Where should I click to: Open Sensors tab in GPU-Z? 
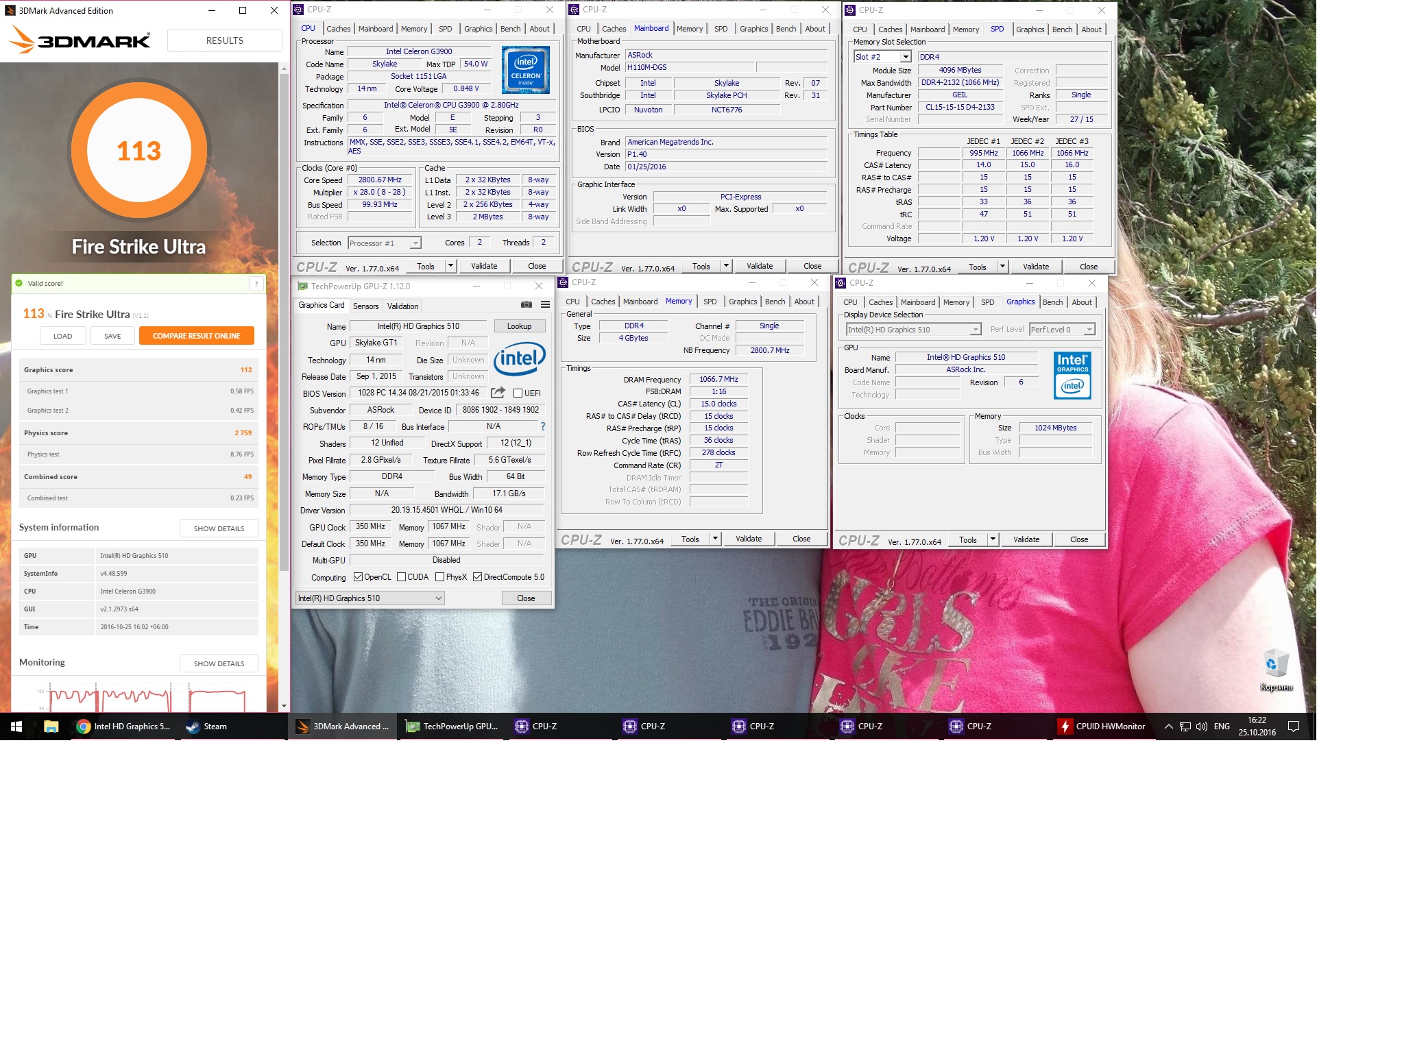[x=365, y=306]
